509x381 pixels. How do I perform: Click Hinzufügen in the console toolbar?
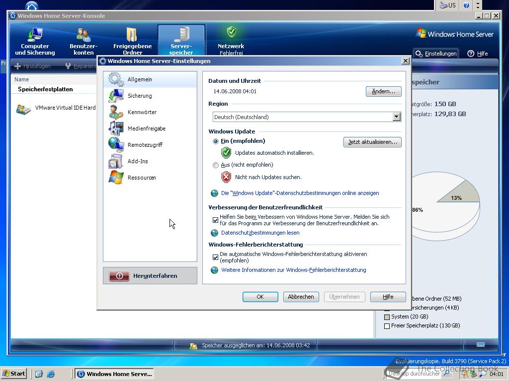(x=32, y=66)
